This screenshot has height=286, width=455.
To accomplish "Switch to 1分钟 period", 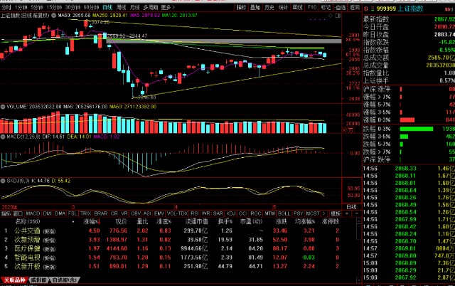I will tap(21, 7).
